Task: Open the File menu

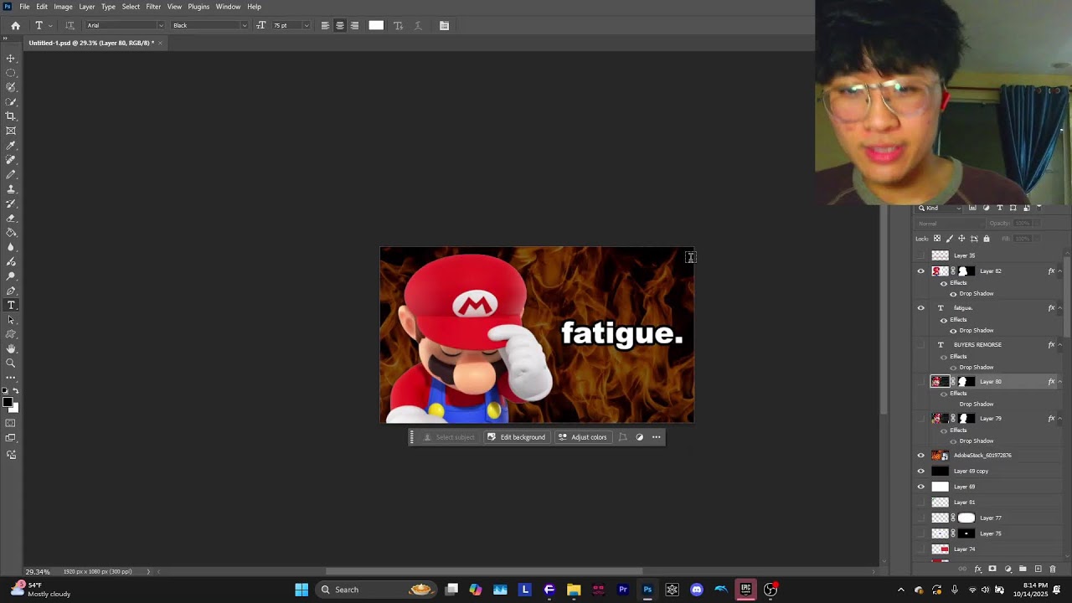Action: click(x=24, y=7)
